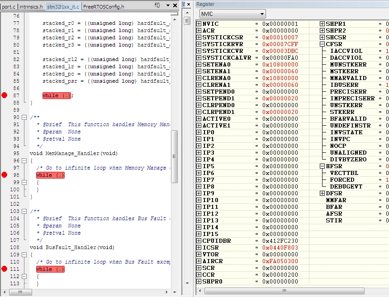Click scroll-up arrow of the code editor
Screen dimensions: 389x297
[175, 19]
